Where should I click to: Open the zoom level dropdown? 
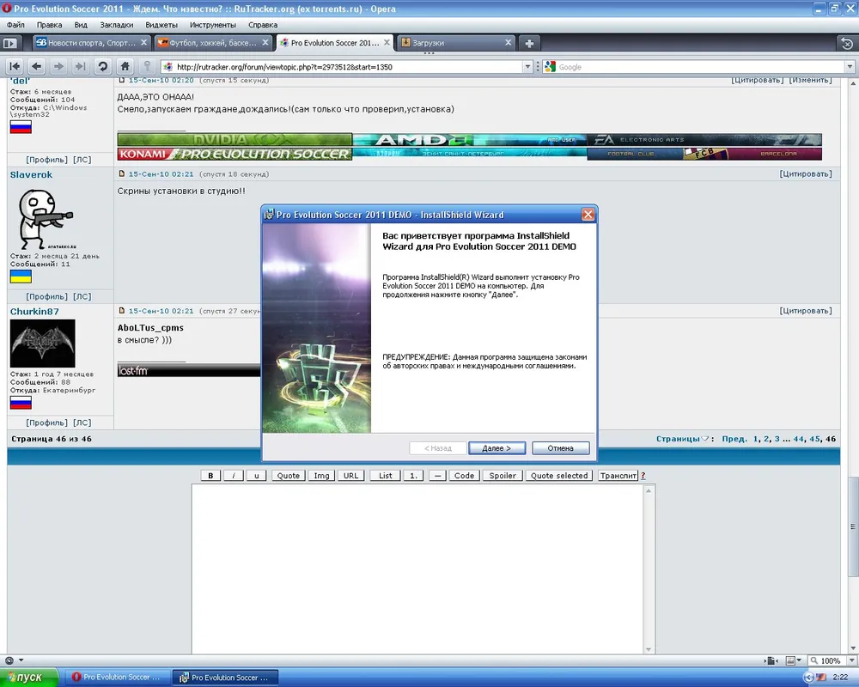[x=852, y=660]
